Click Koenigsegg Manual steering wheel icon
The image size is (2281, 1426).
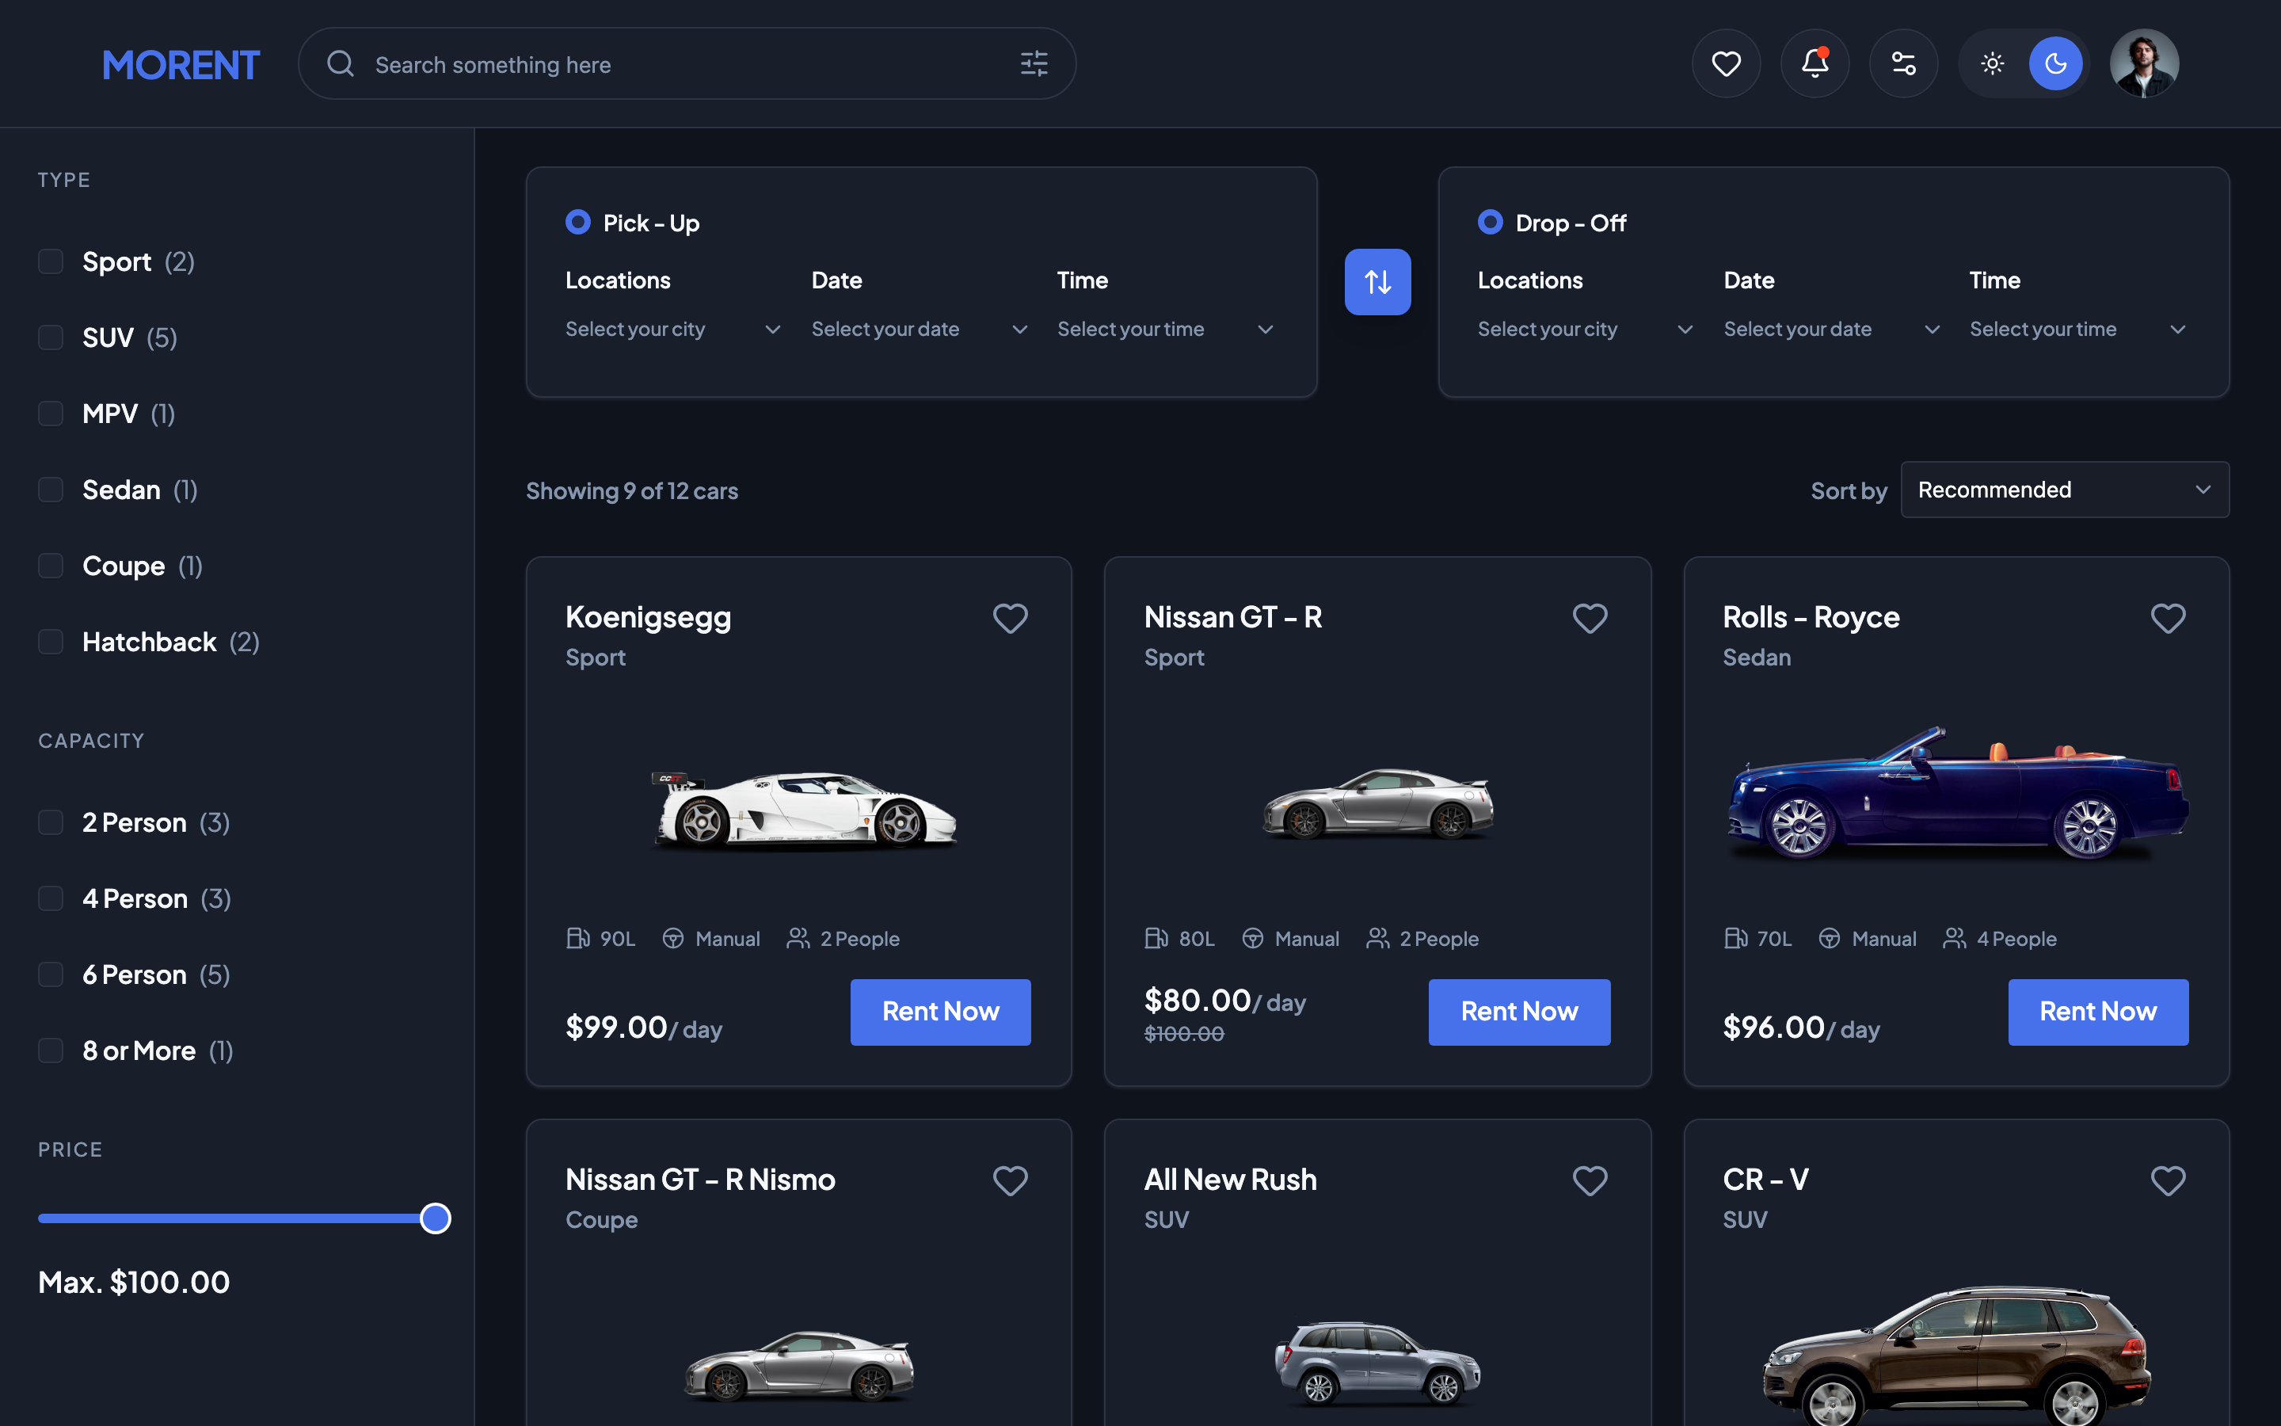(x=673, y=939)
